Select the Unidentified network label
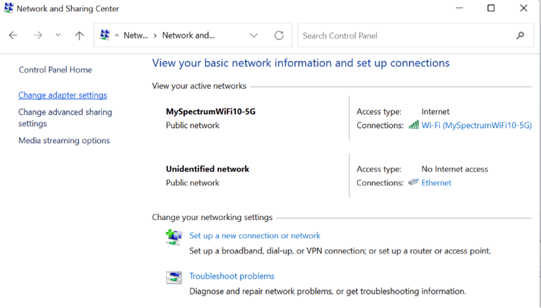The width and height of the screenshot is (541, 308). point(208,169)
